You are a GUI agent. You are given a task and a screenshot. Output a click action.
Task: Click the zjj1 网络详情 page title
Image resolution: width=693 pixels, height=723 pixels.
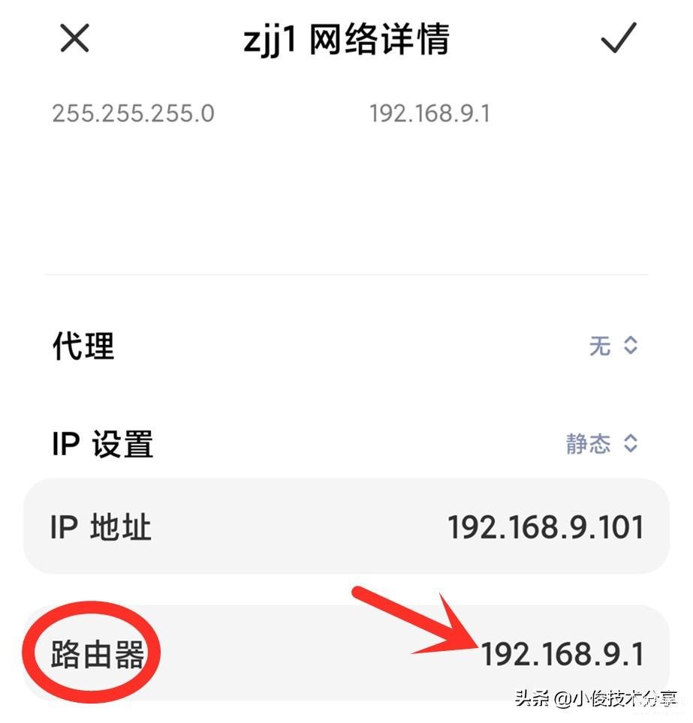point(346,40)
